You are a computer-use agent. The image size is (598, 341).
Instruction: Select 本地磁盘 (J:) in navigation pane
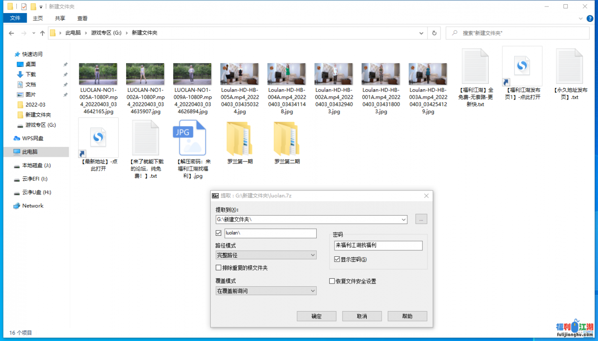pyautogui.click(x=36, y=166)
